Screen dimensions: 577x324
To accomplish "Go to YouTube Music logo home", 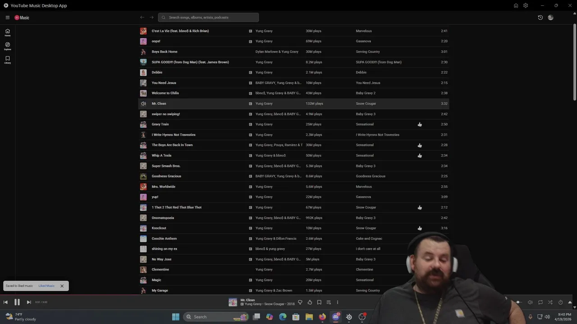I will coord(22,18).
